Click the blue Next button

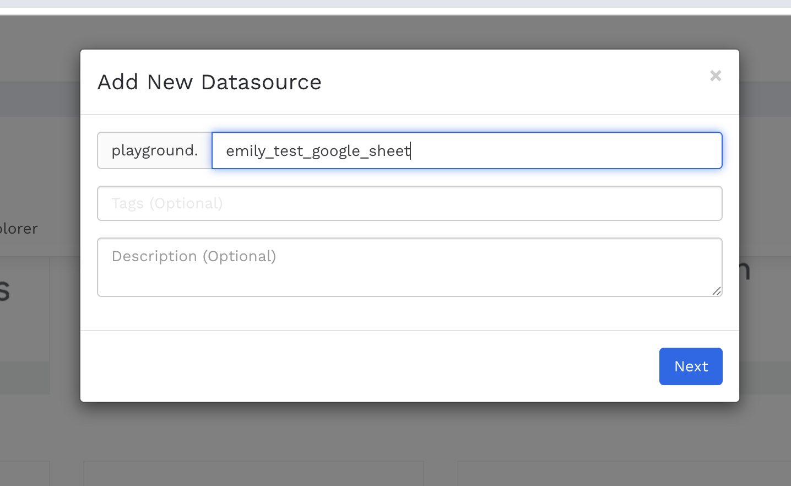[x=690, y=366]
